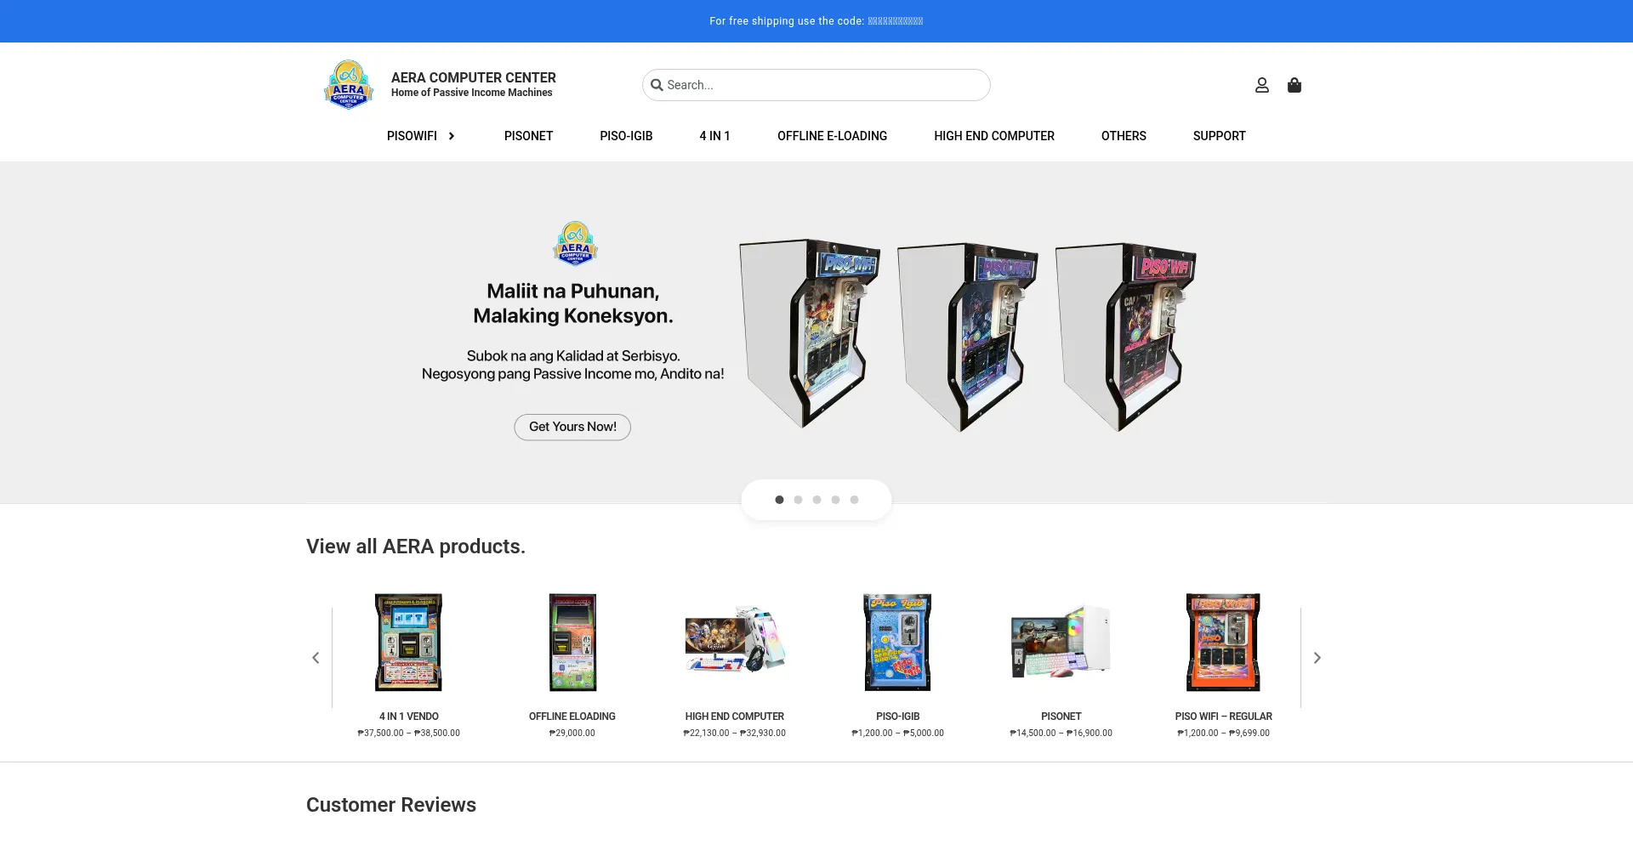Click the AERA logo in the header
This screenshot has height=844, width=1633.
349,84
